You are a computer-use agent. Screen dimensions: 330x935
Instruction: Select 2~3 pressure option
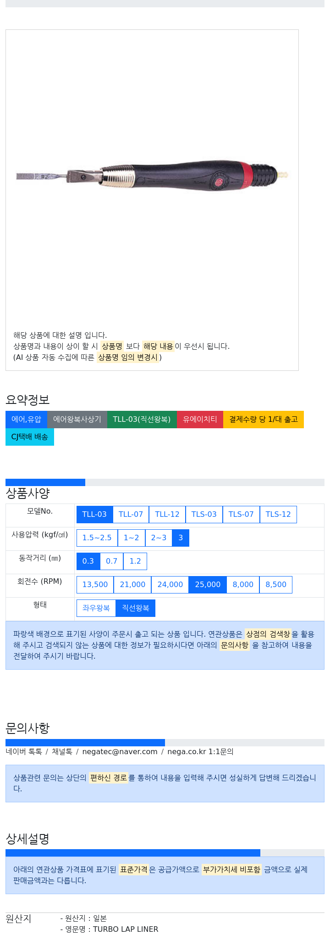click(159, 537)
